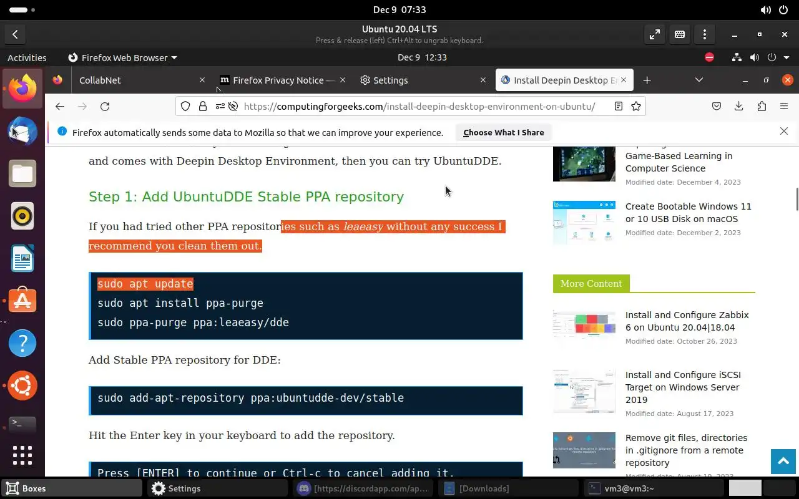The width and height of the screenshot is (799, 499).
Task: Switch to the Firefox Privacy Notice tab
Action: coord(282,80)
